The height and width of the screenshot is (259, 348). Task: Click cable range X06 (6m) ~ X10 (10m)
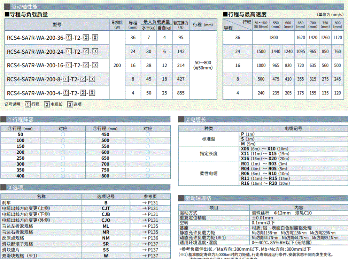tap(264, 149)
